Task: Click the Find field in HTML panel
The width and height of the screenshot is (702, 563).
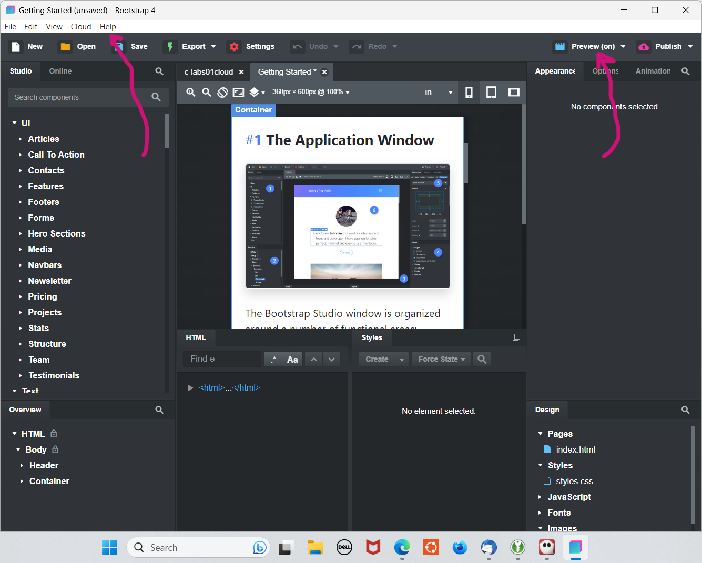Action: pos(222,359)
